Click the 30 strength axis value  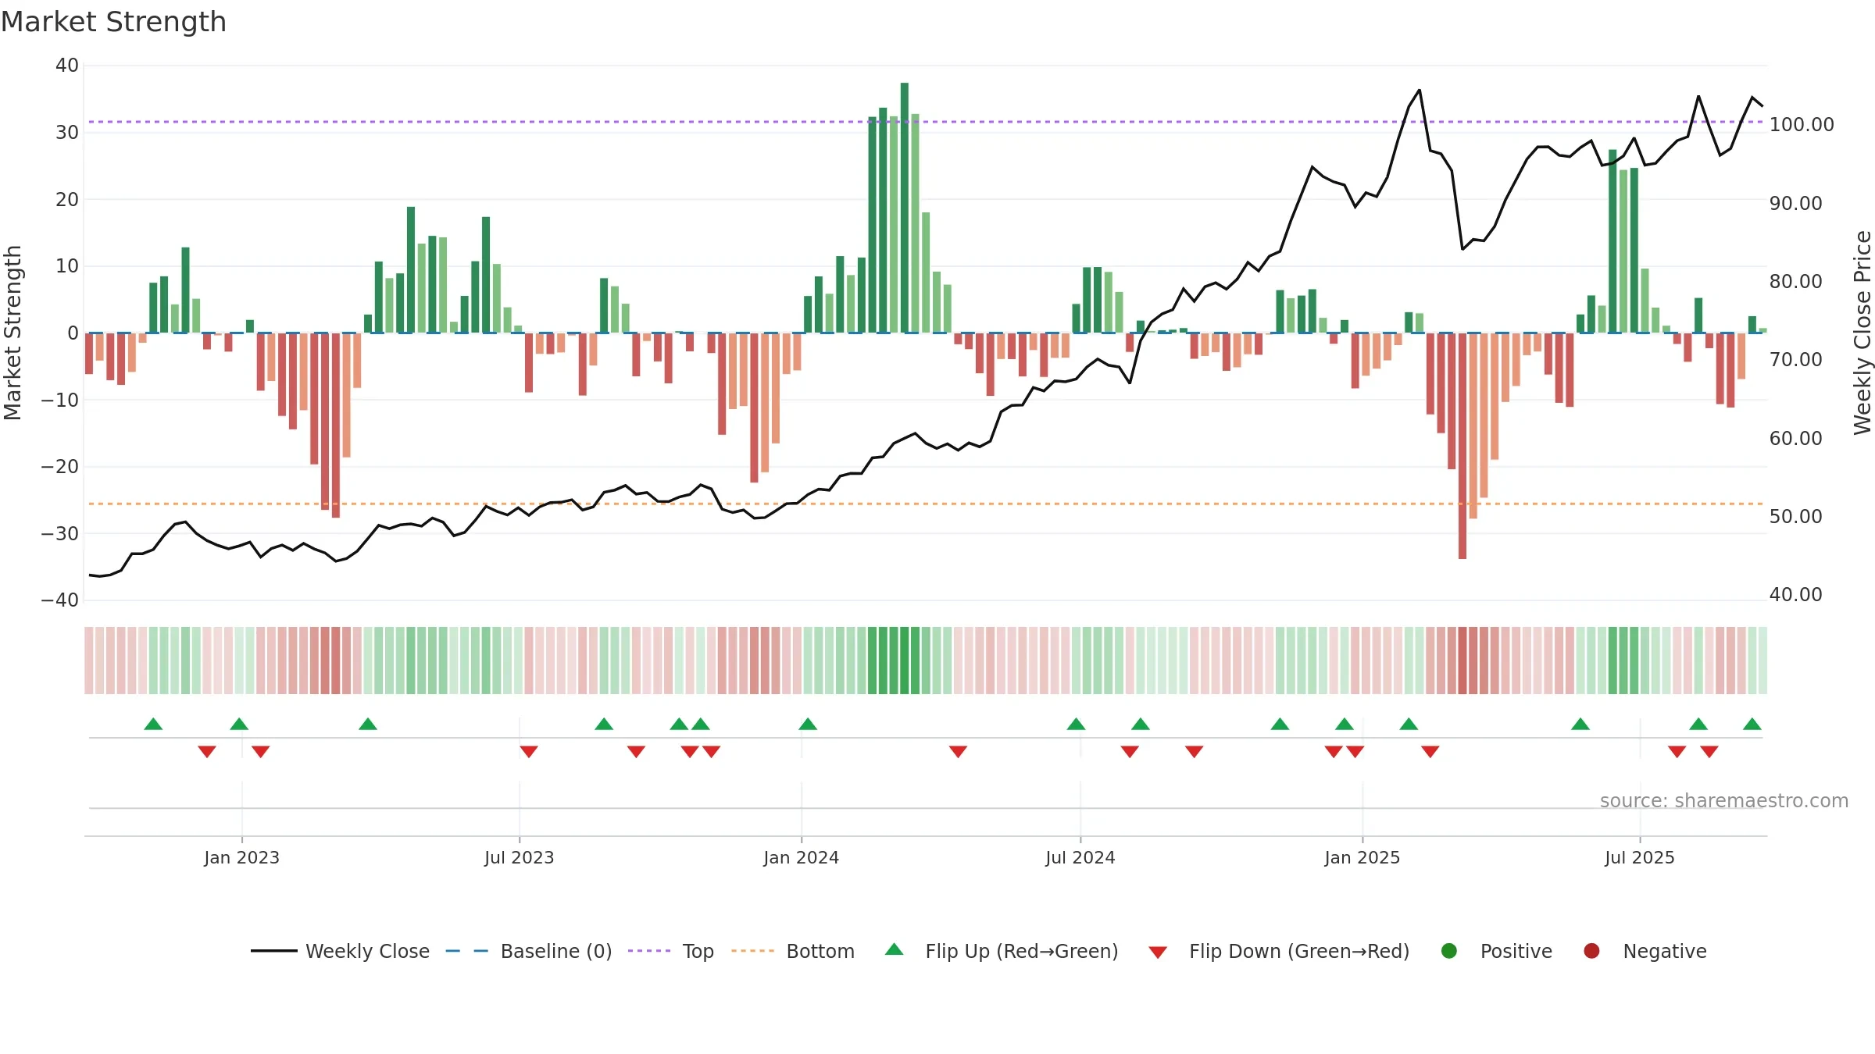(x=67, y=133)
